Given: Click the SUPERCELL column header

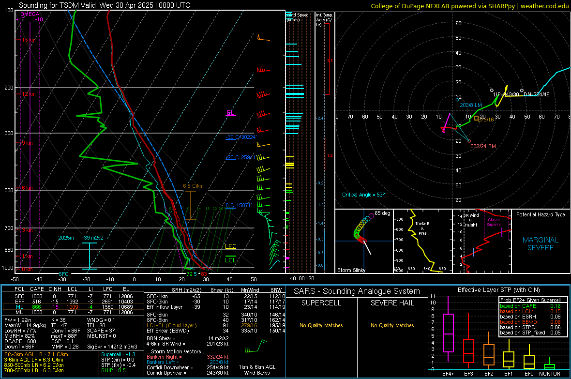Looking at the screenshot, I should pyautogui.click(x=321, y=303).
